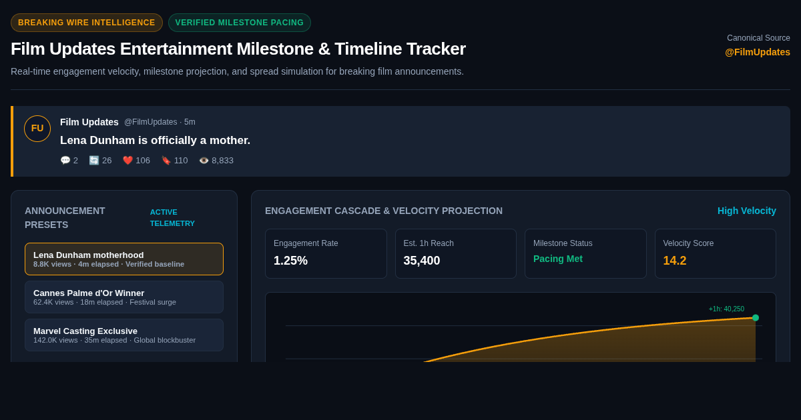Click the Engagement Rate 1.25% card

[x=326, y=254]
